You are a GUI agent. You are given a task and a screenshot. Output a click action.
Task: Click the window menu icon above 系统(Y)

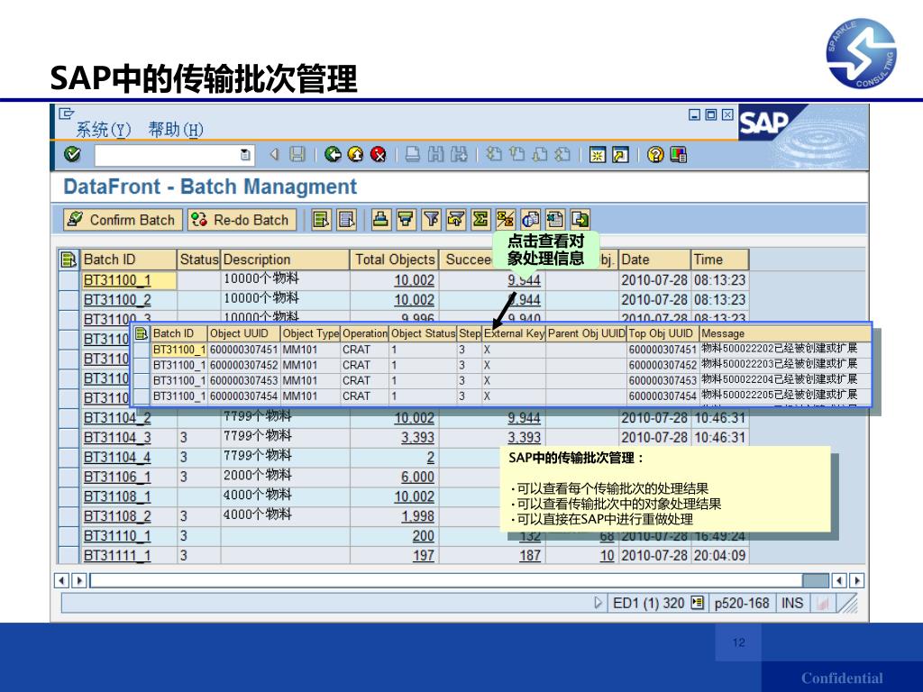[67, 113]
